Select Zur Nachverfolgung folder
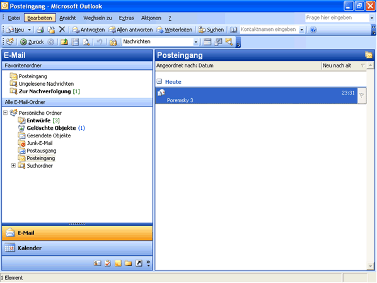Screen dimensions: 377x283 45,91
